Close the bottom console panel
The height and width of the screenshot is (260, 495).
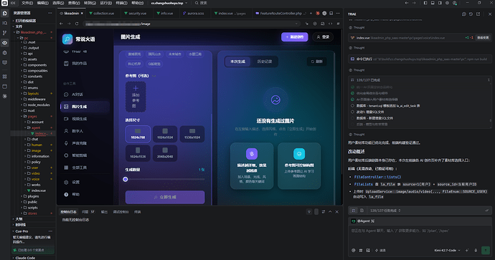tap(337, 212)
